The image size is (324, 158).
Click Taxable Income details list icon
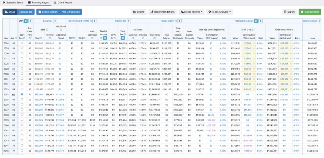pos(105,38)
